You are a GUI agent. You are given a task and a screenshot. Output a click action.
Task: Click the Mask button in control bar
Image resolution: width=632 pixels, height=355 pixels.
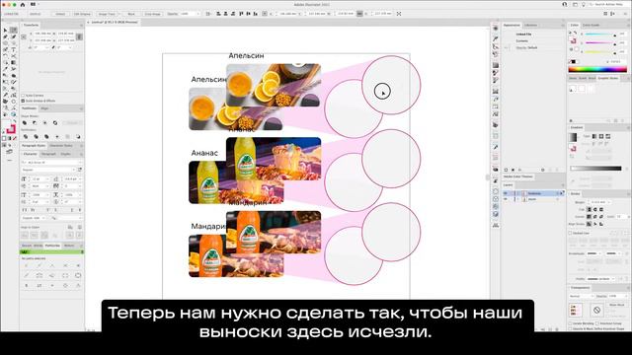click(x=131, y=14)
